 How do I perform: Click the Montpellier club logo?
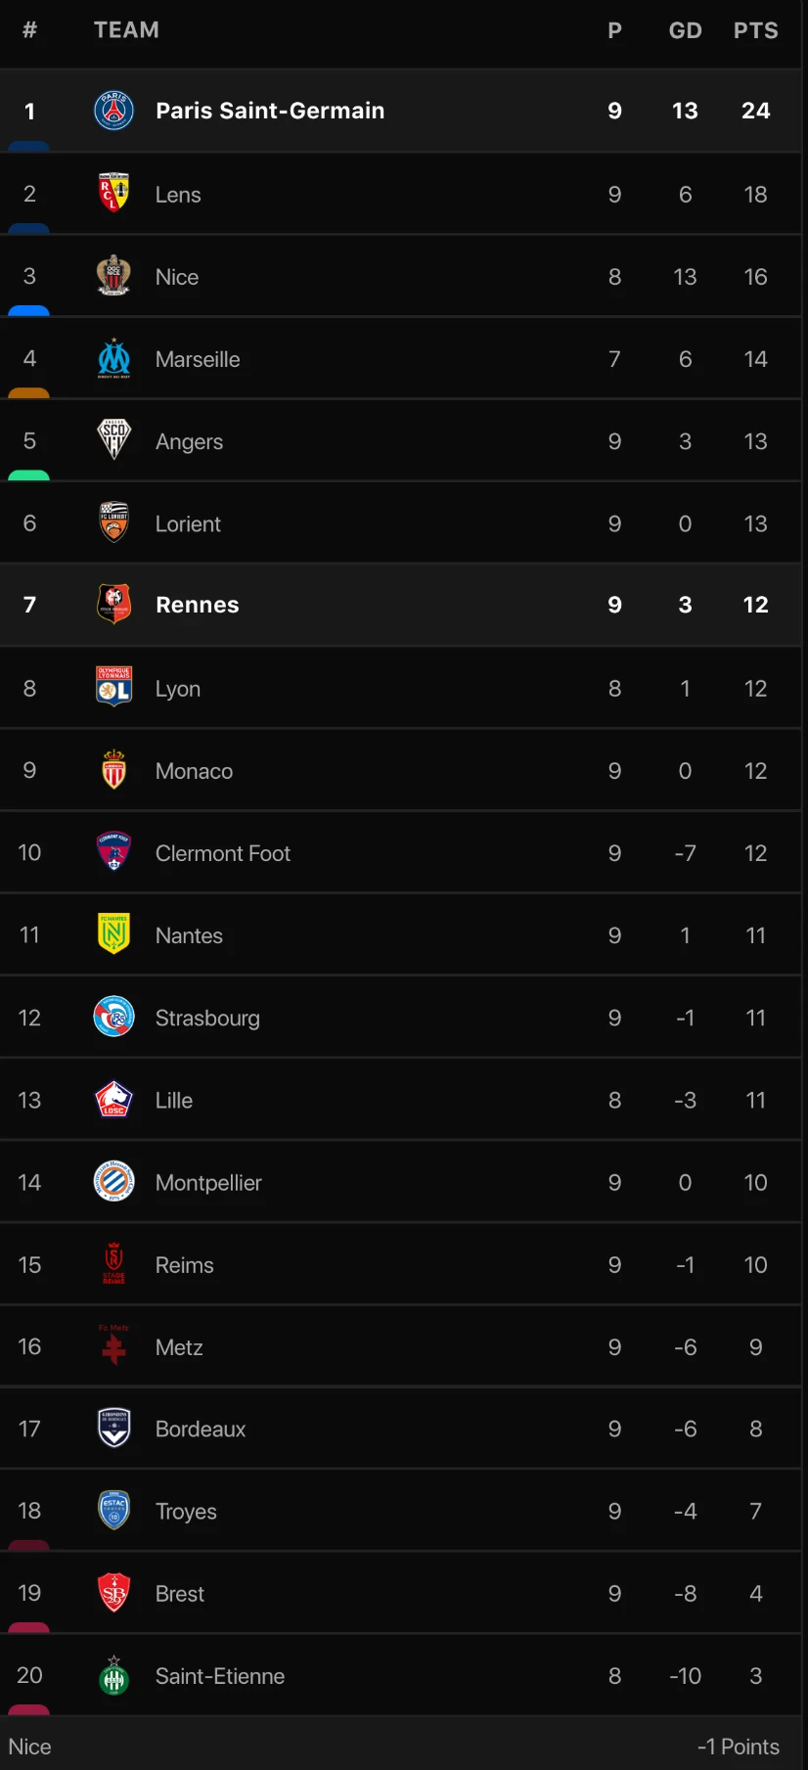[x=113, y=1182]
